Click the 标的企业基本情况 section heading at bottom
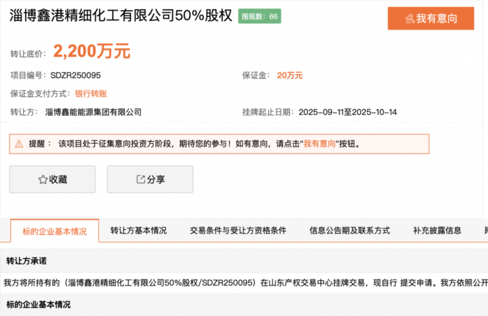 (x=38, y=304)
